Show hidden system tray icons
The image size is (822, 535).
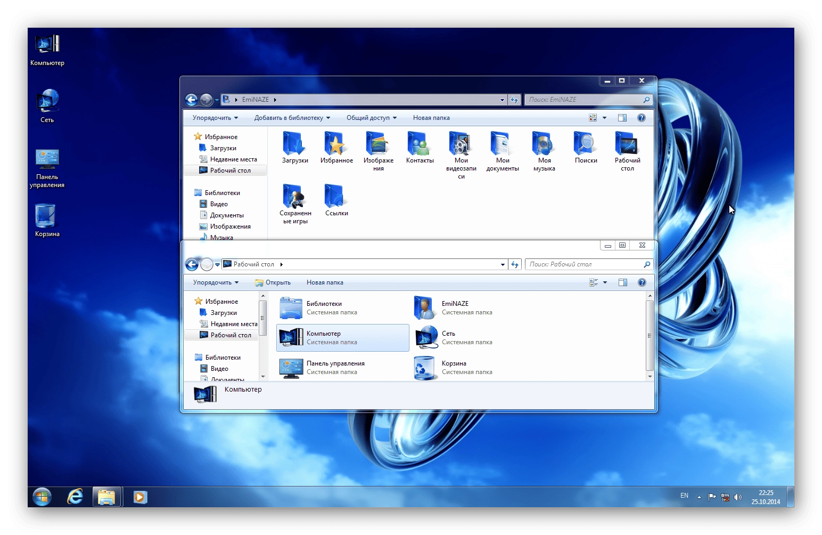[699, 497]
